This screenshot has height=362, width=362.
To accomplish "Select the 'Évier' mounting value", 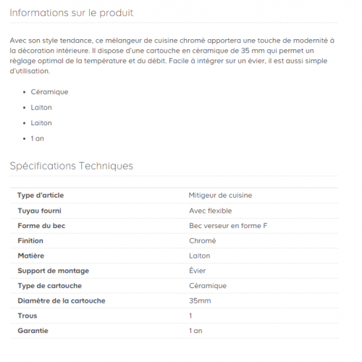I will [198, 271].
